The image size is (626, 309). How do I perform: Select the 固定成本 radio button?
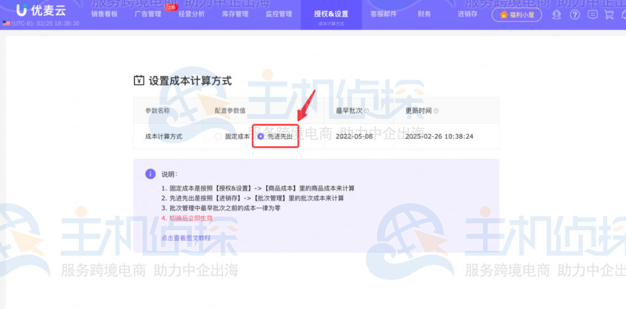(x=218, y=136)
